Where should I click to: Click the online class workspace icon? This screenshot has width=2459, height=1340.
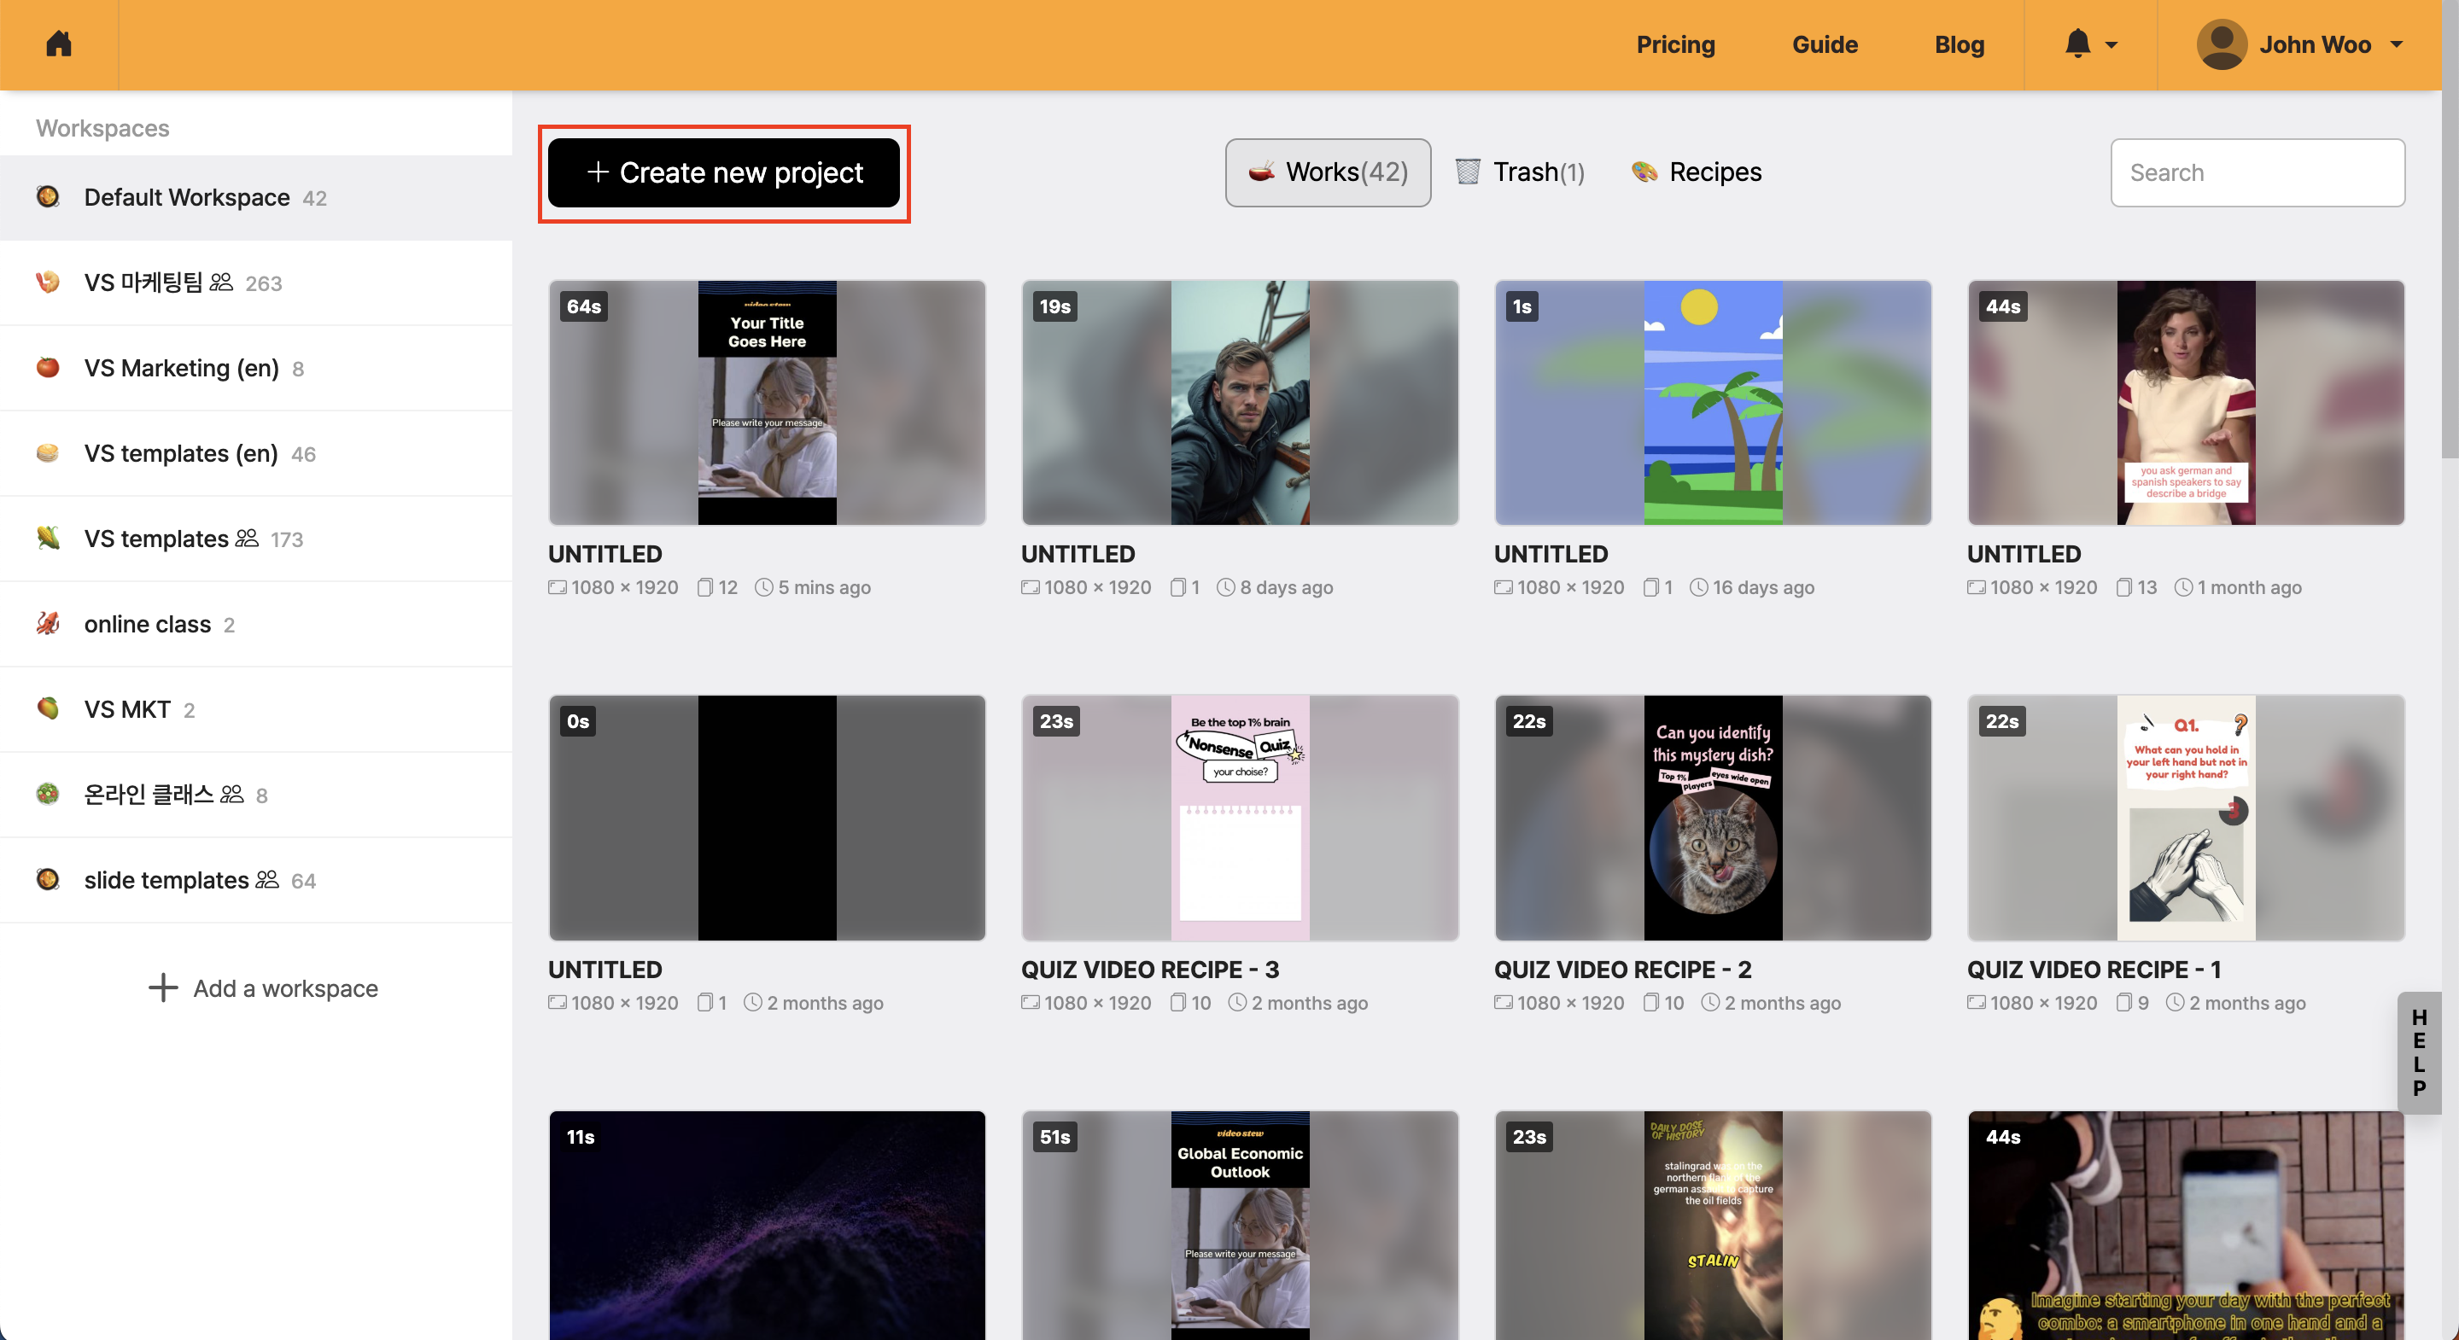(48, 623)
